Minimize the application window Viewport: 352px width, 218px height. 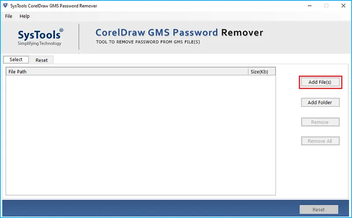click(310, 6)
